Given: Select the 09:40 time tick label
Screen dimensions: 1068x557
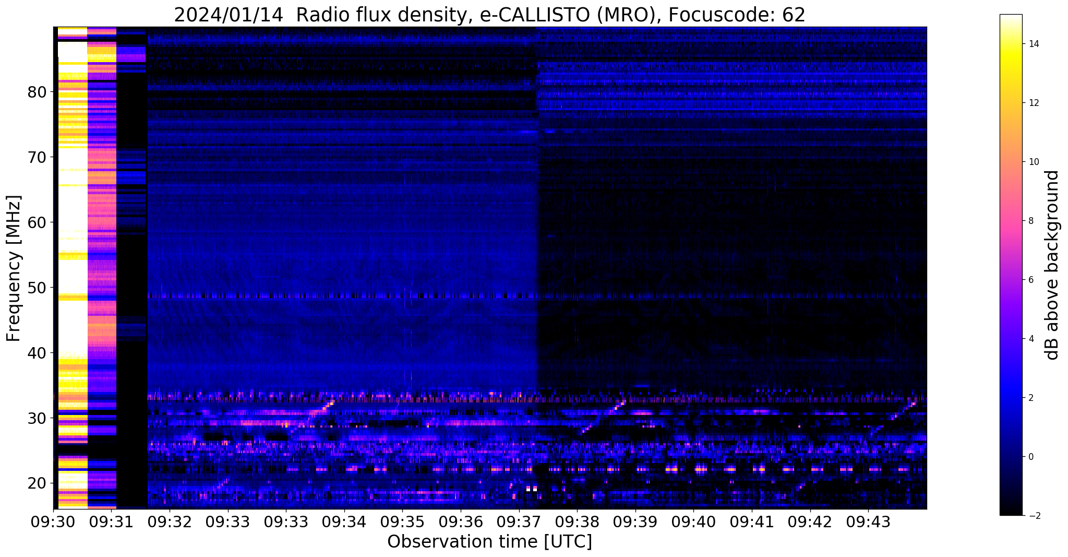Looking at the screenshot, I should pyautogui.click(x=693, y=522).
